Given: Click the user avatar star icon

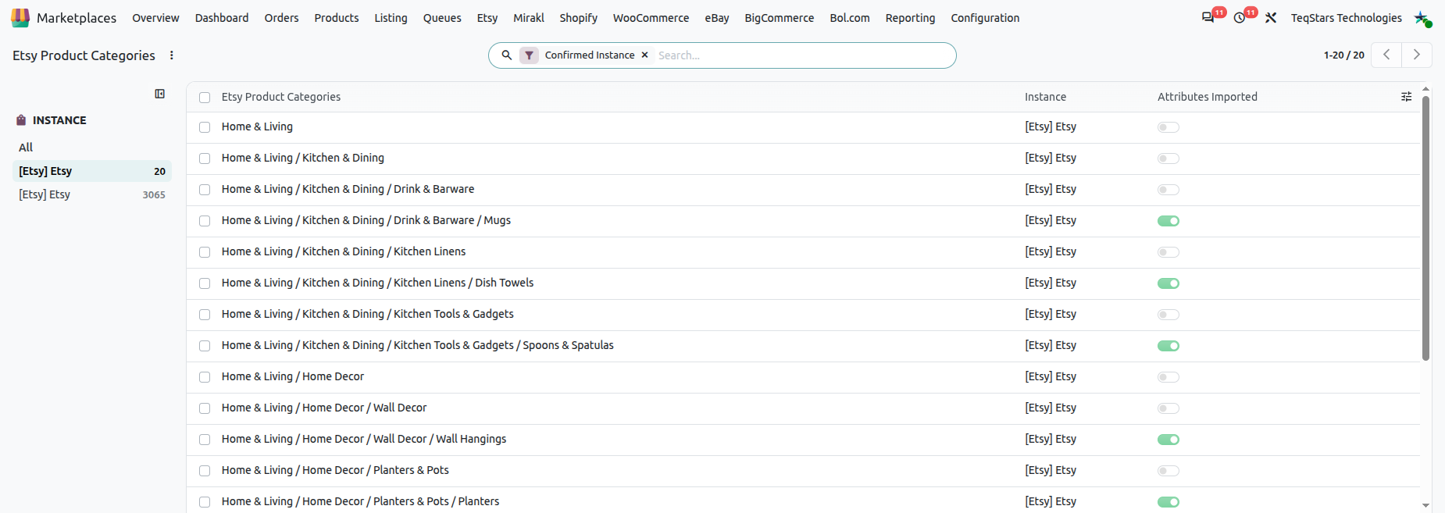Looking at the screenshot, I should pyautogui.click(x=1422, y=18).
